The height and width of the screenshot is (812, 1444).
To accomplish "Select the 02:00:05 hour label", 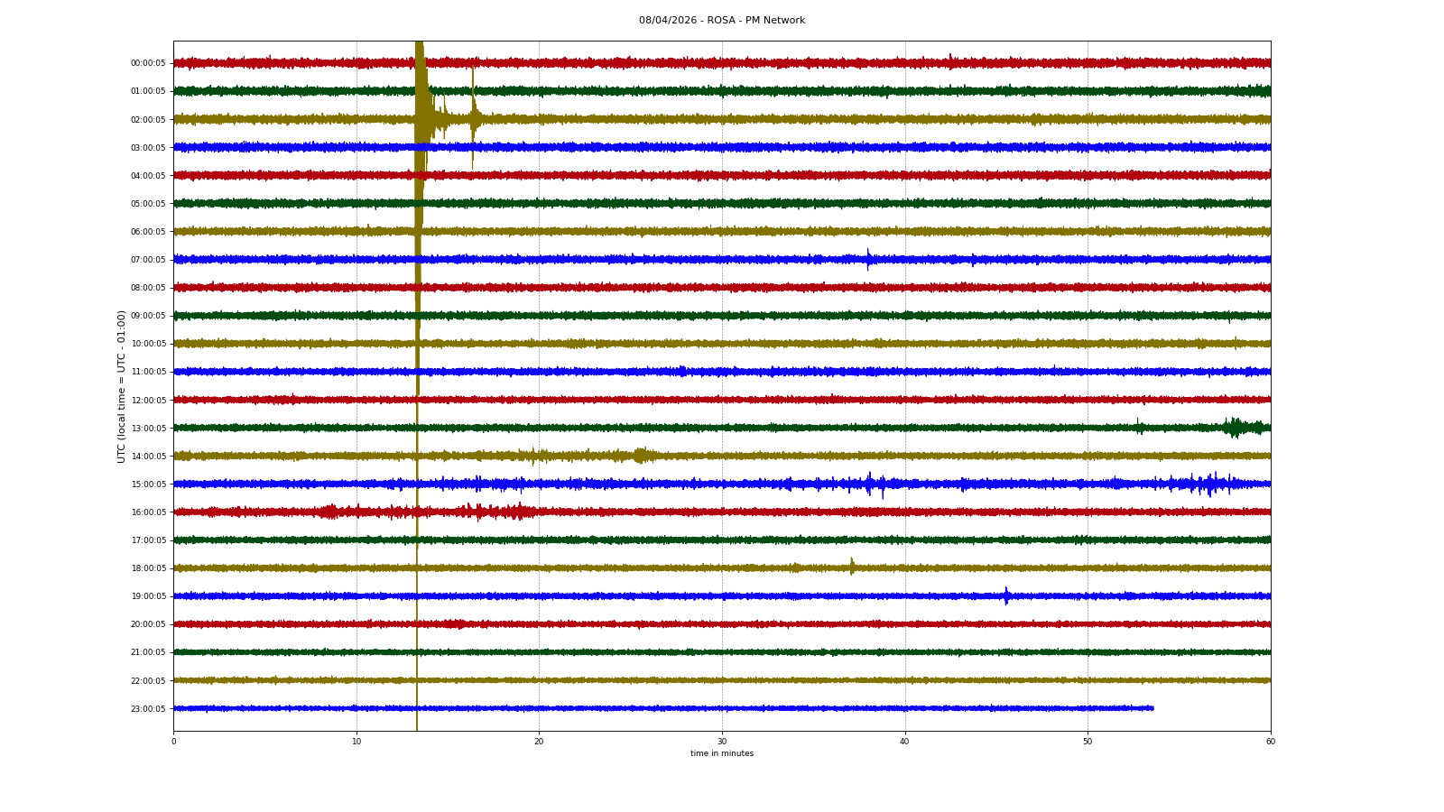I will pos(148,119).
